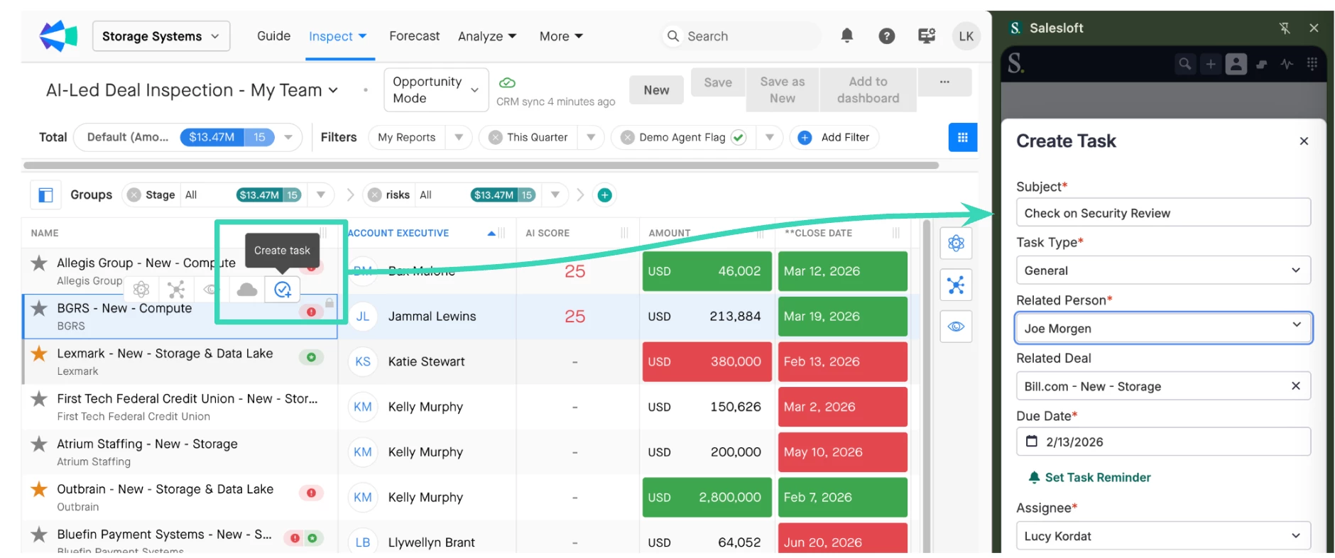Open Opportunity Mode dropdown
Screen dimensions: 1335x558
(436, 89)
